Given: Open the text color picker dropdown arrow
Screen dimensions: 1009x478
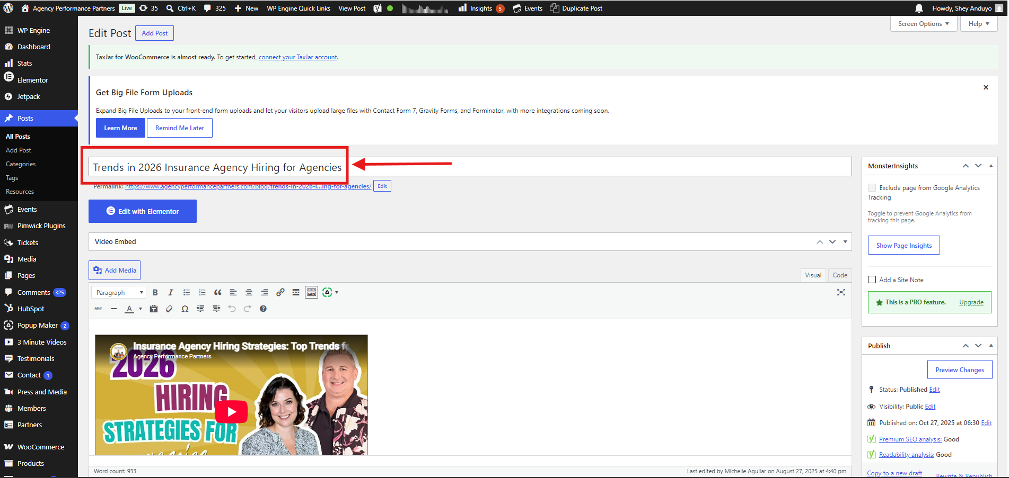Looking at the screenshot, I should coord(141,309).
